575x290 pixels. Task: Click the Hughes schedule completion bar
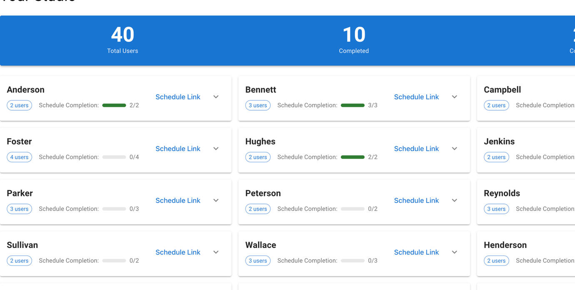point(352,157)
